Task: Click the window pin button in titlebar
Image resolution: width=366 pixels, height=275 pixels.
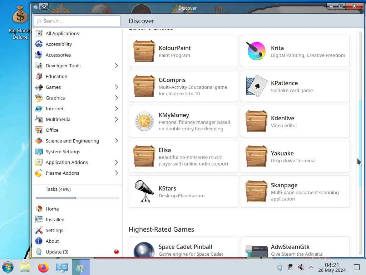Action: point(44,6)
